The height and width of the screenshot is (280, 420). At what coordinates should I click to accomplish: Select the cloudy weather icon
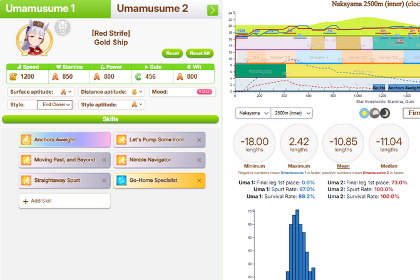pos(376,113)
